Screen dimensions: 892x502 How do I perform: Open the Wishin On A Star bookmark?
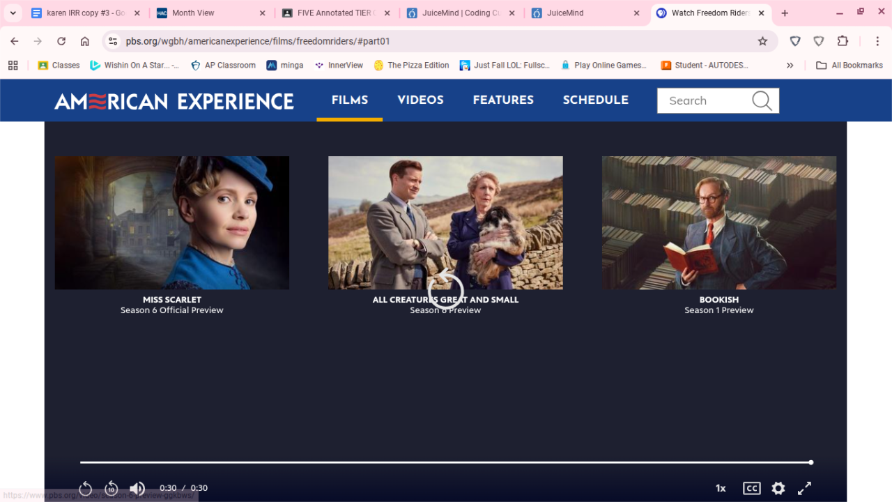[134, 65]
